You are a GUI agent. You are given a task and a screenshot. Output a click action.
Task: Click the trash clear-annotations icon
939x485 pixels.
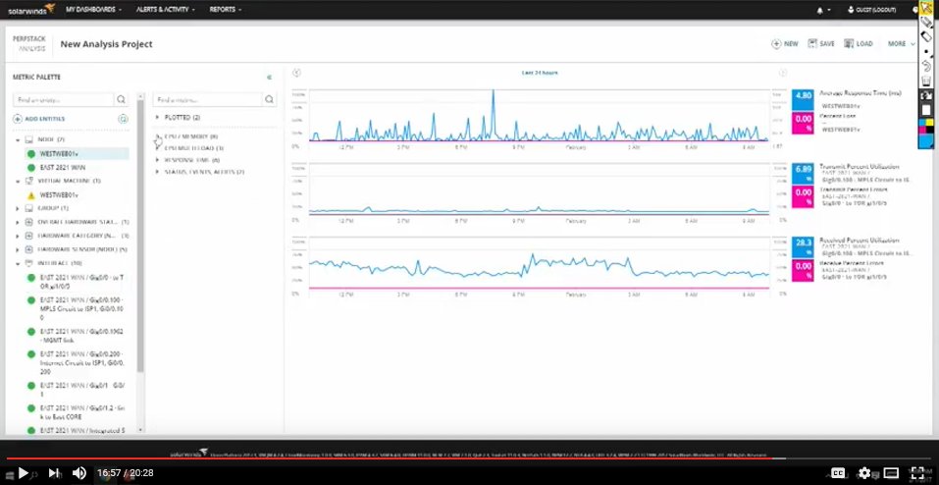926,81
